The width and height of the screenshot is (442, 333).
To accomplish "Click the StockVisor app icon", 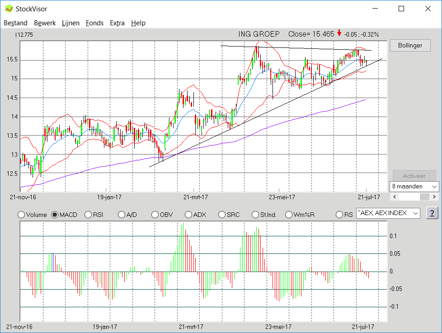I will coord(9,9).
